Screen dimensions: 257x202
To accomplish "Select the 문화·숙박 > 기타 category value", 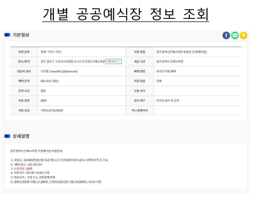I will click(x=51, y=52).
